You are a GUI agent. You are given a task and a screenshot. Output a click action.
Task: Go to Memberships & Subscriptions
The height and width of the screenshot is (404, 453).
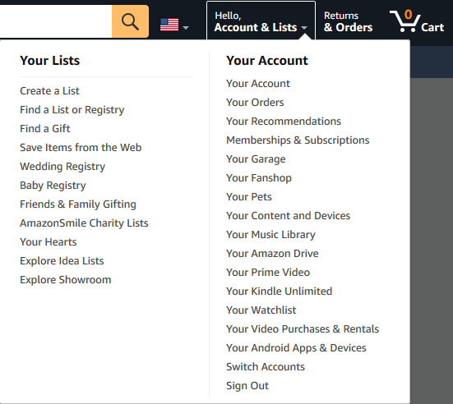298,140
